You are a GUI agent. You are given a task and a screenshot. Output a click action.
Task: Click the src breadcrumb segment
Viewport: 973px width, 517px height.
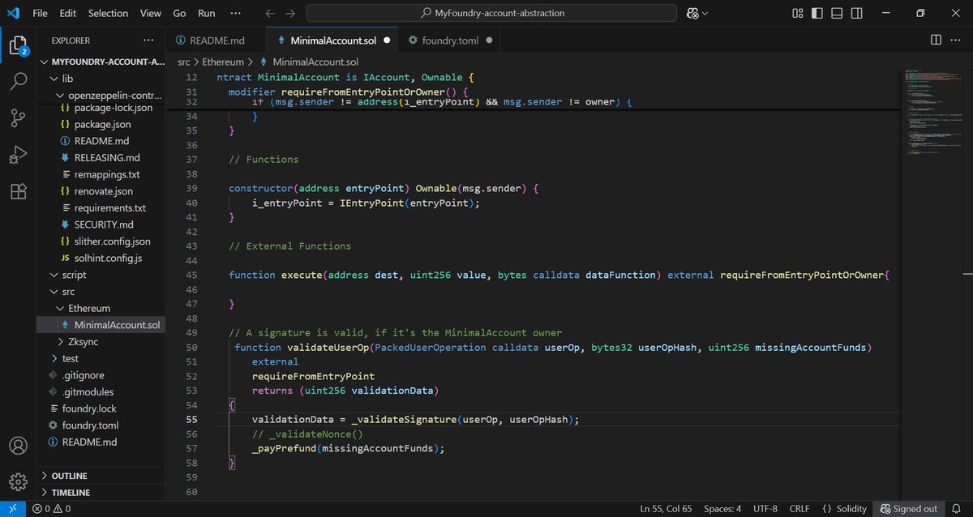(184, 62)
